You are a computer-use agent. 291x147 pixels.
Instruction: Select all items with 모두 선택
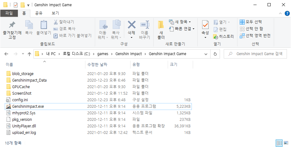[251, 22]
